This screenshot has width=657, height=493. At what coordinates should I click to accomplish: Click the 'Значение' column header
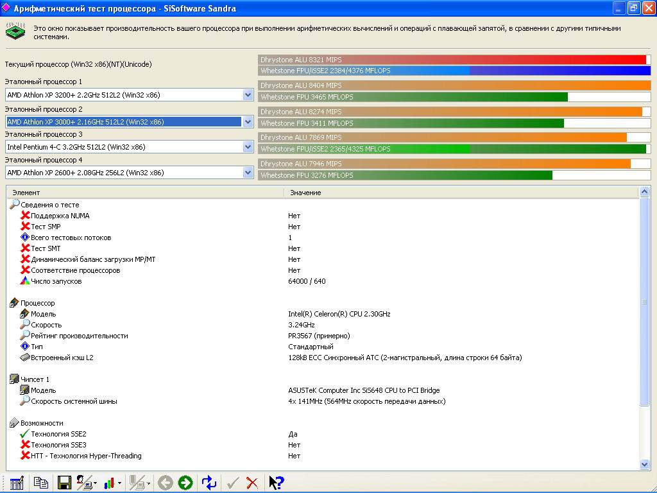click(461, 193)
